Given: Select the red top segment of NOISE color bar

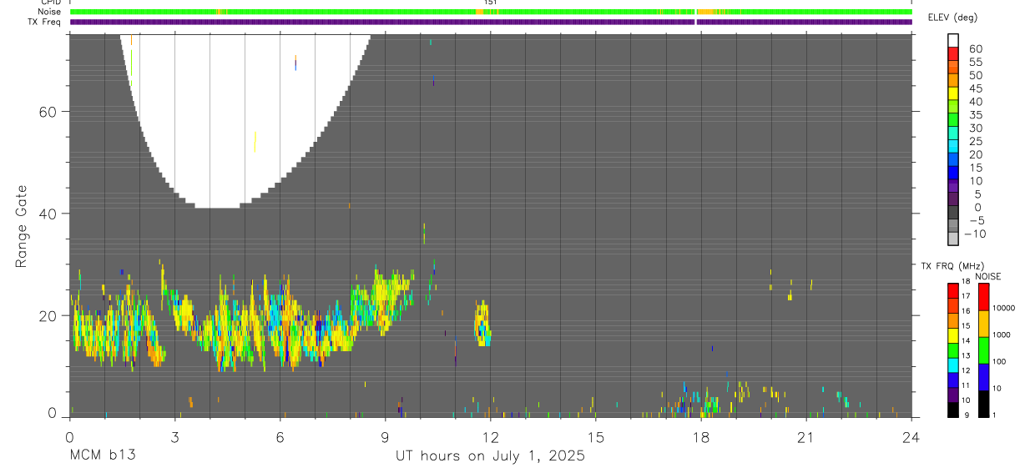Looking at the screenshot, I should pos(983,297).
